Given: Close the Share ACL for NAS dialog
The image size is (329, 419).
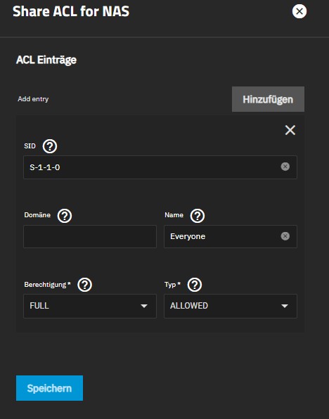Looking at the screenshot, I should pyautogui.click(x=299, y=11).
